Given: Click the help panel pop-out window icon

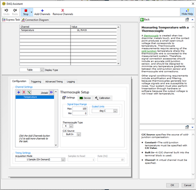Looking at the screenshot, I should 187,20.
